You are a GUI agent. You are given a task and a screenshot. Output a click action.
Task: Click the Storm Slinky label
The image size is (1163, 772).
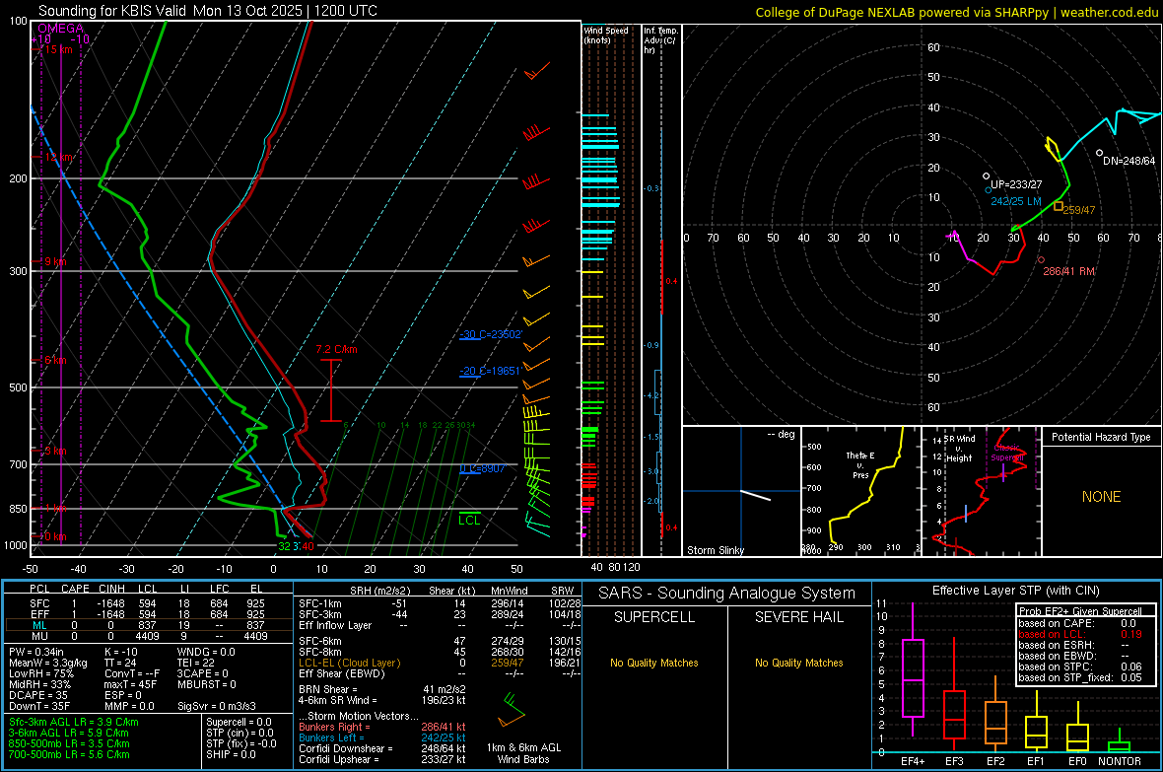point(715,550)
